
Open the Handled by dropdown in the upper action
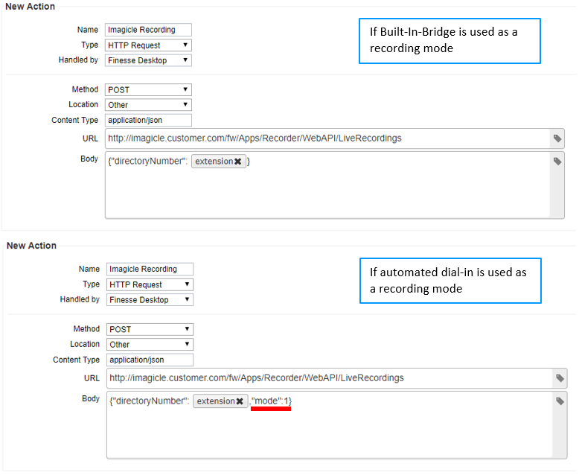(148, 60)
